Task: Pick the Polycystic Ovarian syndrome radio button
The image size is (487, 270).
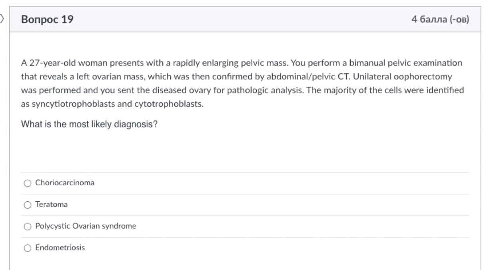Action: point(27,226)
